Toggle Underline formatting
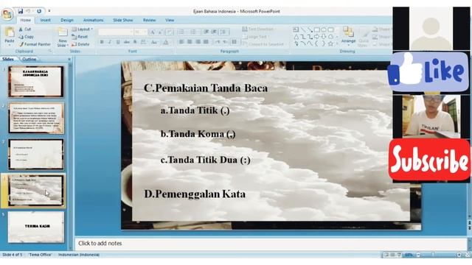The image size is (472, 265). 118,42
